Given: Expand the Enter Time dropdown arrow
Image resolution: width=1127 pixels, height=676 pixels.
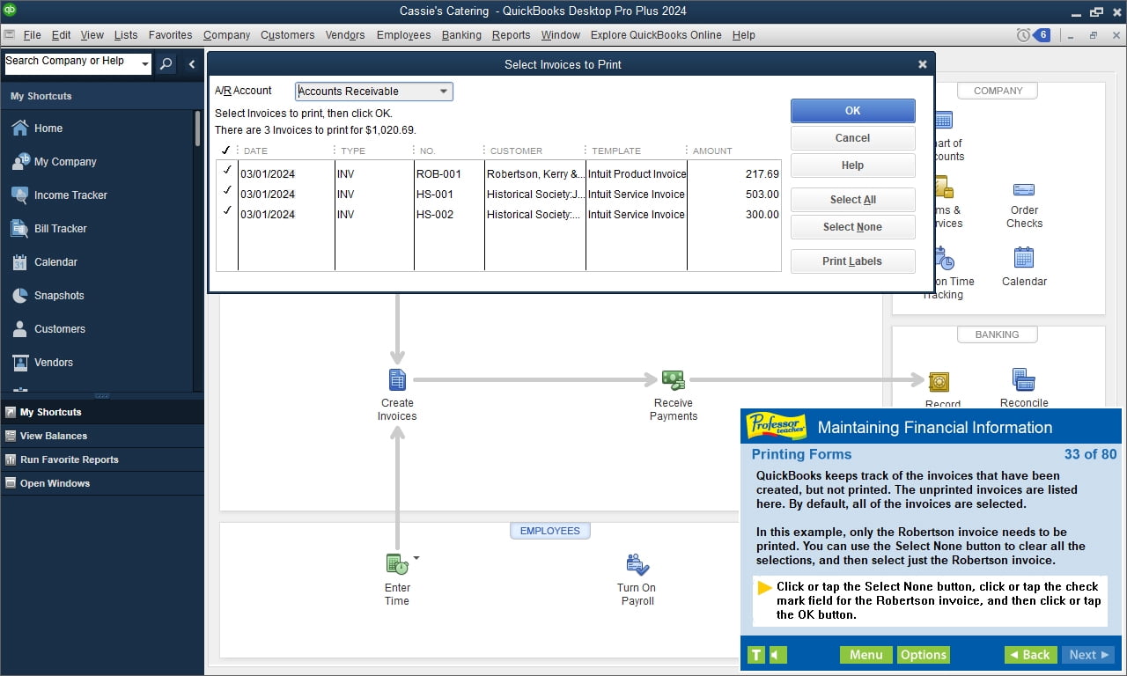Looking at the screenshot, I should 416,558.
